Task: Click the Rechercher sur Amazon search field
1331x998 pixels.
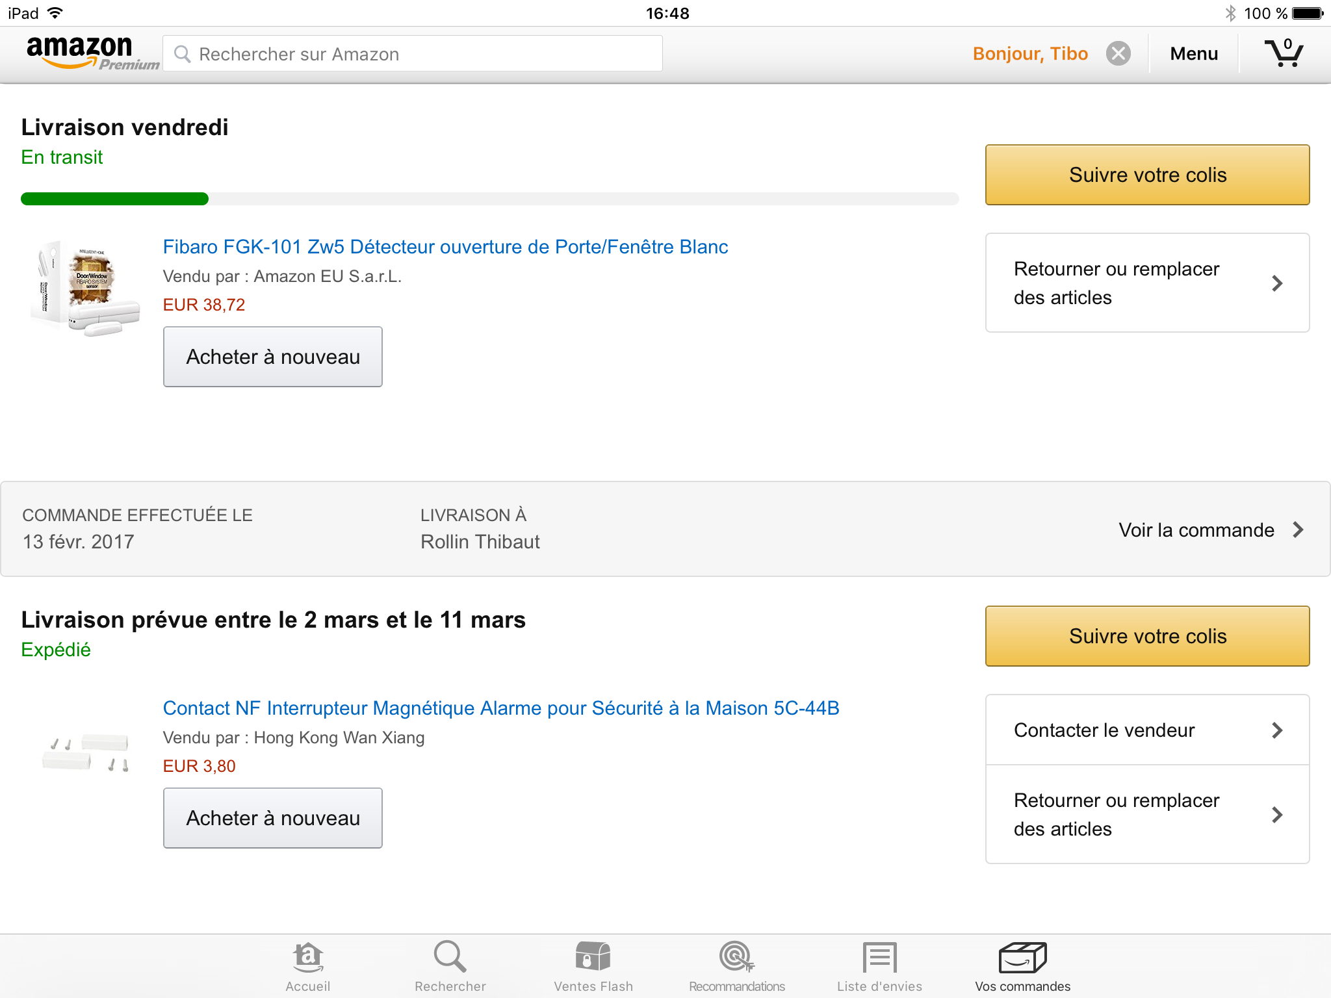Action: click(x=413, y=53)
